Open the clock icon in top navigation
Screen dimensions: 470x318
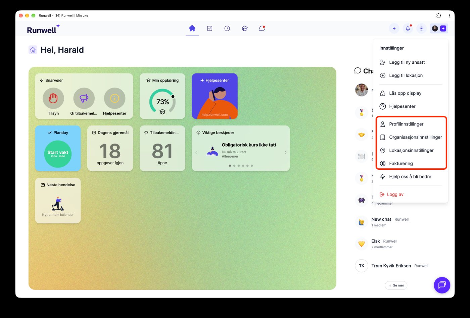227,29
